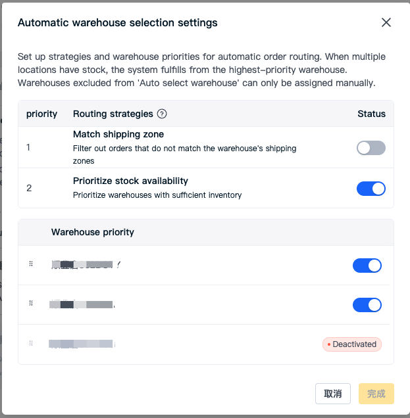Disable Prioritize stock availability switch
410x418 pixels.
(371, 189)
